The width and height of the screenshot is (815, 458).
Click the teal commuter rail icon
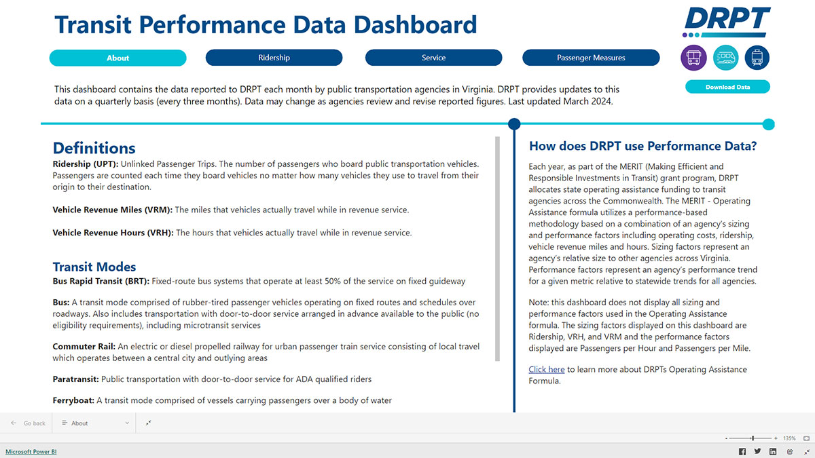725,58
